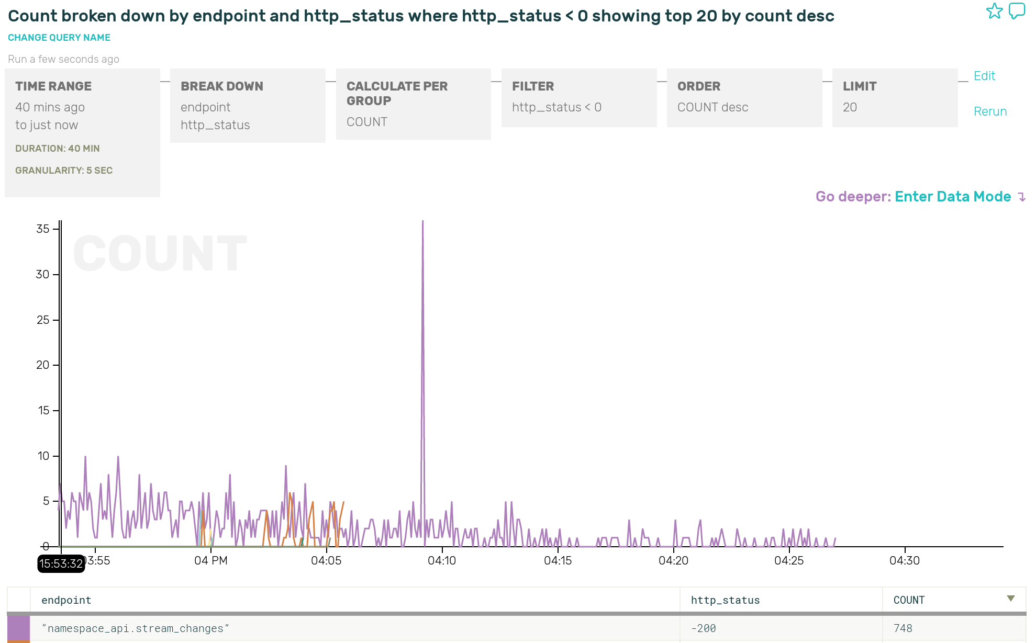This screenshot has width=1036, height=643.
Task: Click the Edit query link
Action: 984,76
